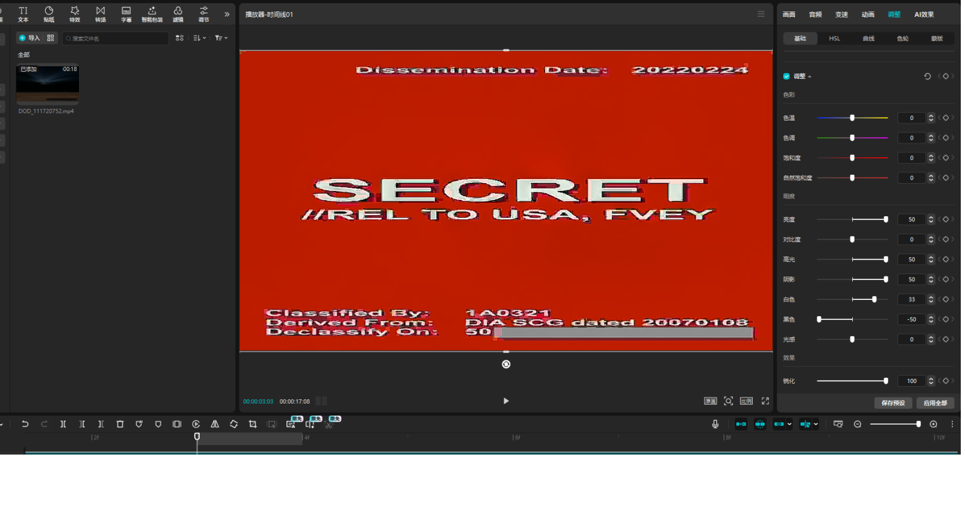
Task: Toggle the media list view icon
Action: (x=180, y=38)
